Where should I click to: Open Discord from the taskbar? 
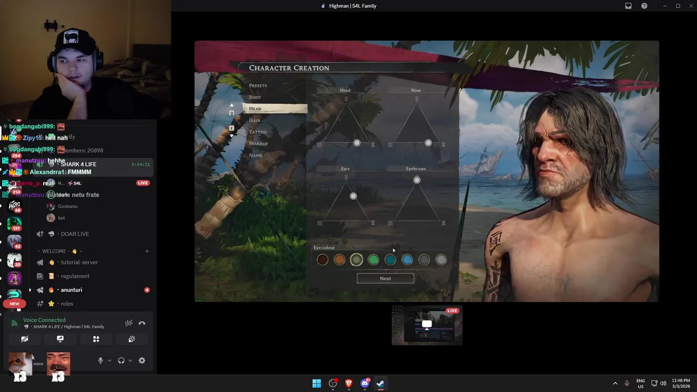[365, 383]
